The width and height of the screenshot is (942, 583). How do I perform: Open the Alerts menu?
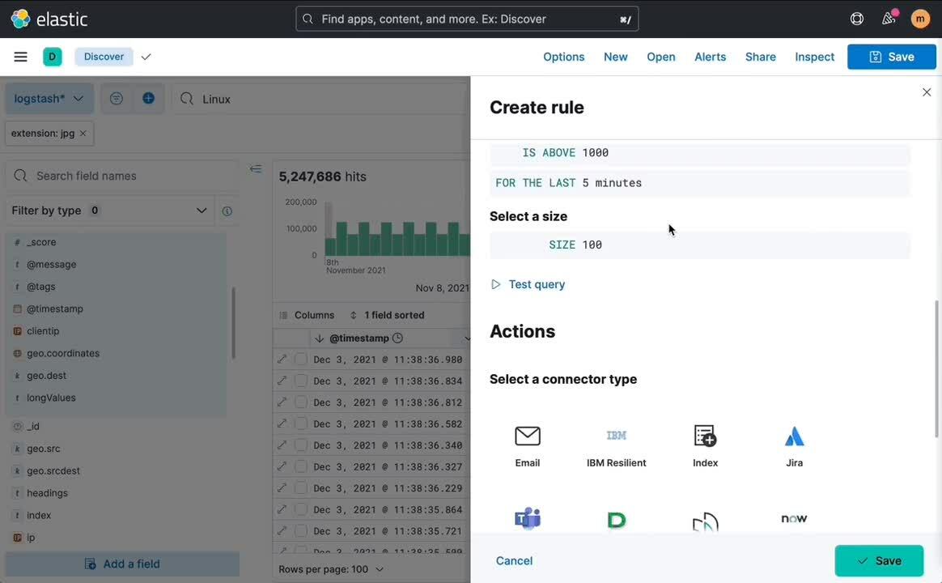coord(710,57)
